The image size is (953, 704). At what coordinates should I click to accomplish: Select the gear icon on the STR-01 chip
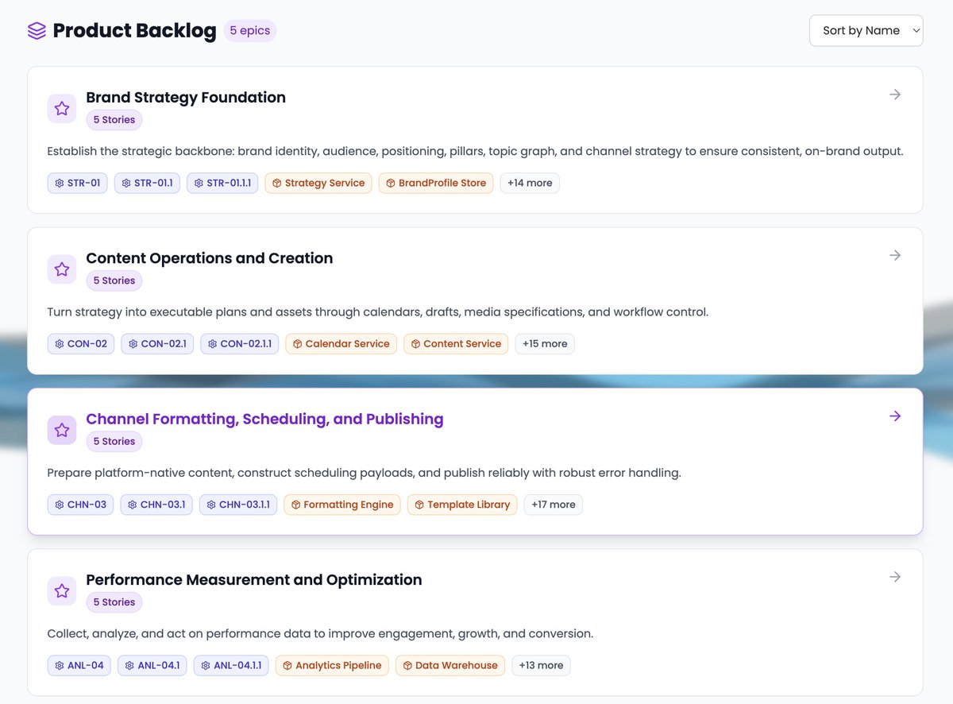58,182
